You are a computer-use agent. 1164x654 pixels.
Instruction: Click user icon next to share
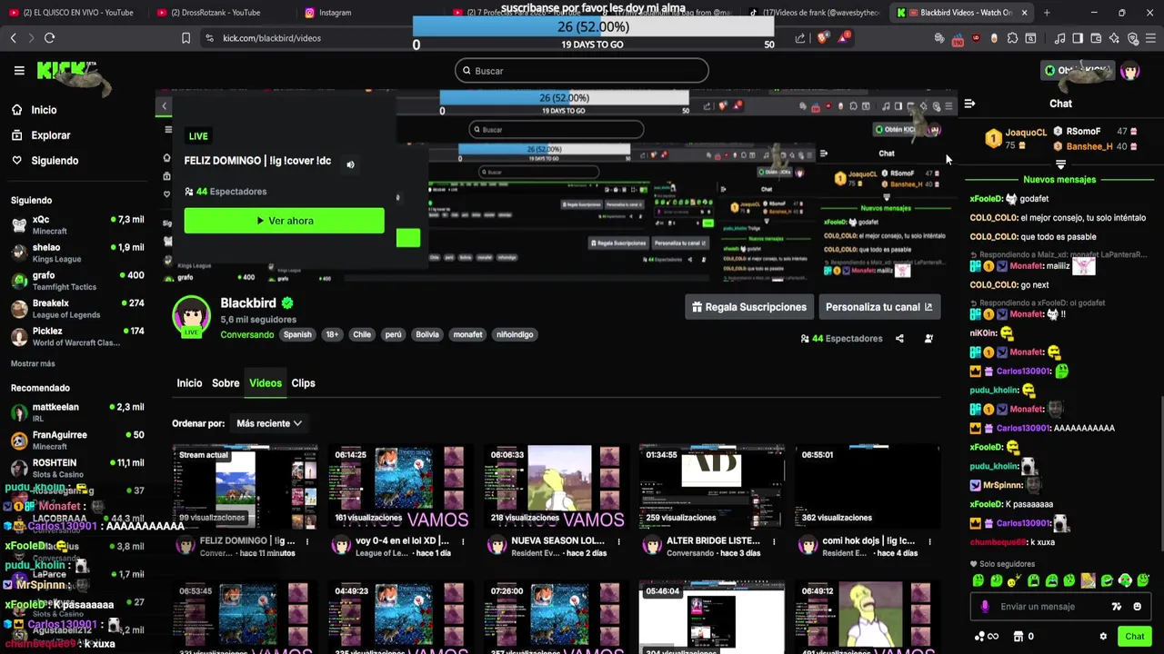pos(928,339)
